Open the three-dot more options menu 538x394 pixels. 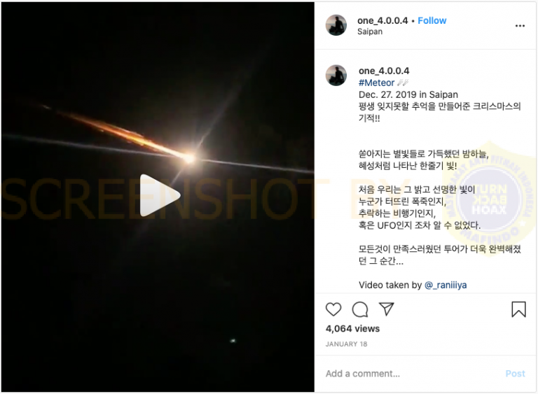pyautogui.click(x=520, y=26)
